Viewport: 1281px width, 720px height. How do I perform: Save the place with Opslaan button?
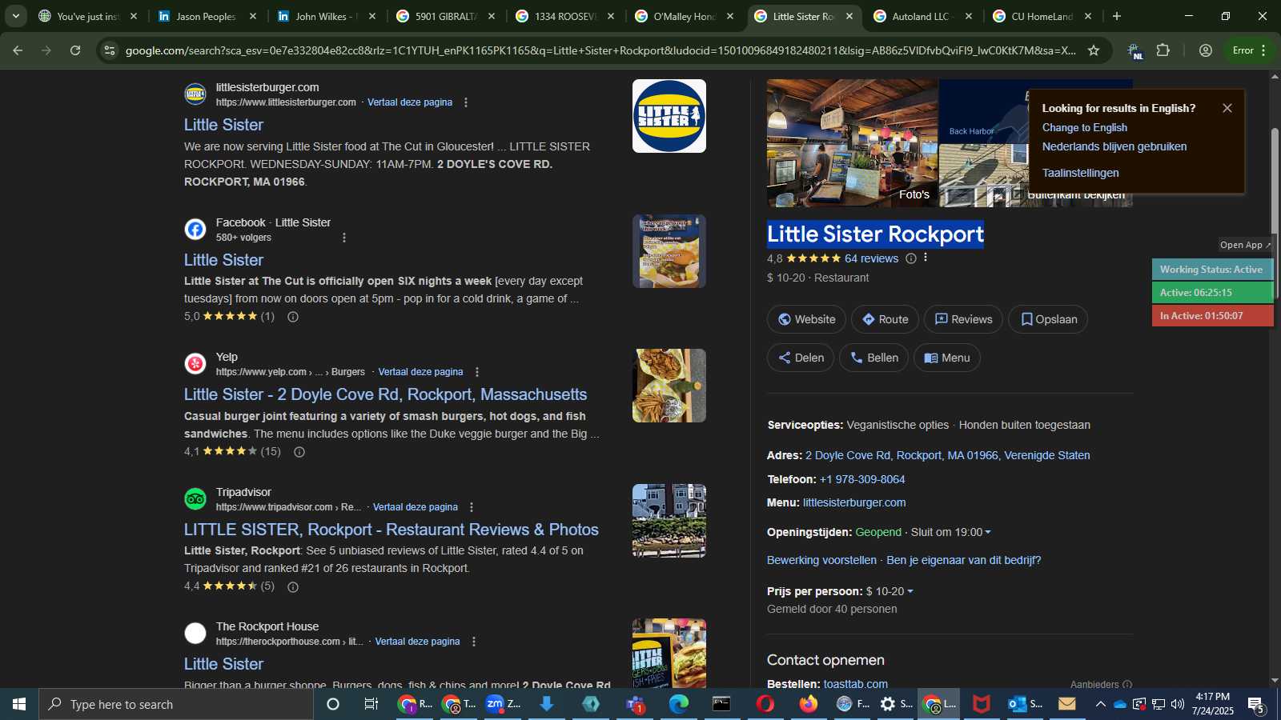pos(1048,319)
